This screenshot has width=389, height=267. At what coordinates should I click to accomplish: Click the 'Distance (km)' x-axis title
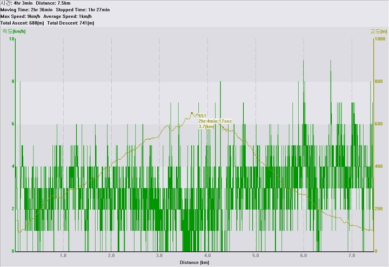point(194,263)
